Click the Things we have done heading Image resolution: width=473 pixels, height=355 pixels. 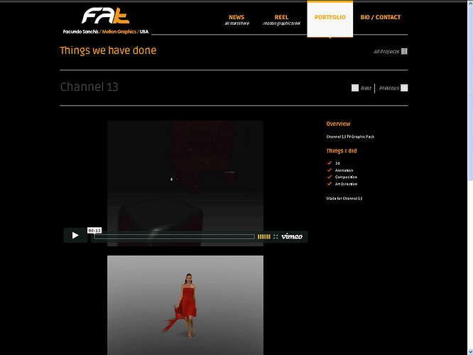[x=108, y=50]
